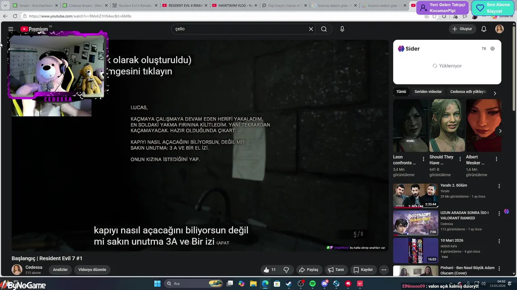
Task: Open Discord from the taskbar
Action: coord(325,284)
